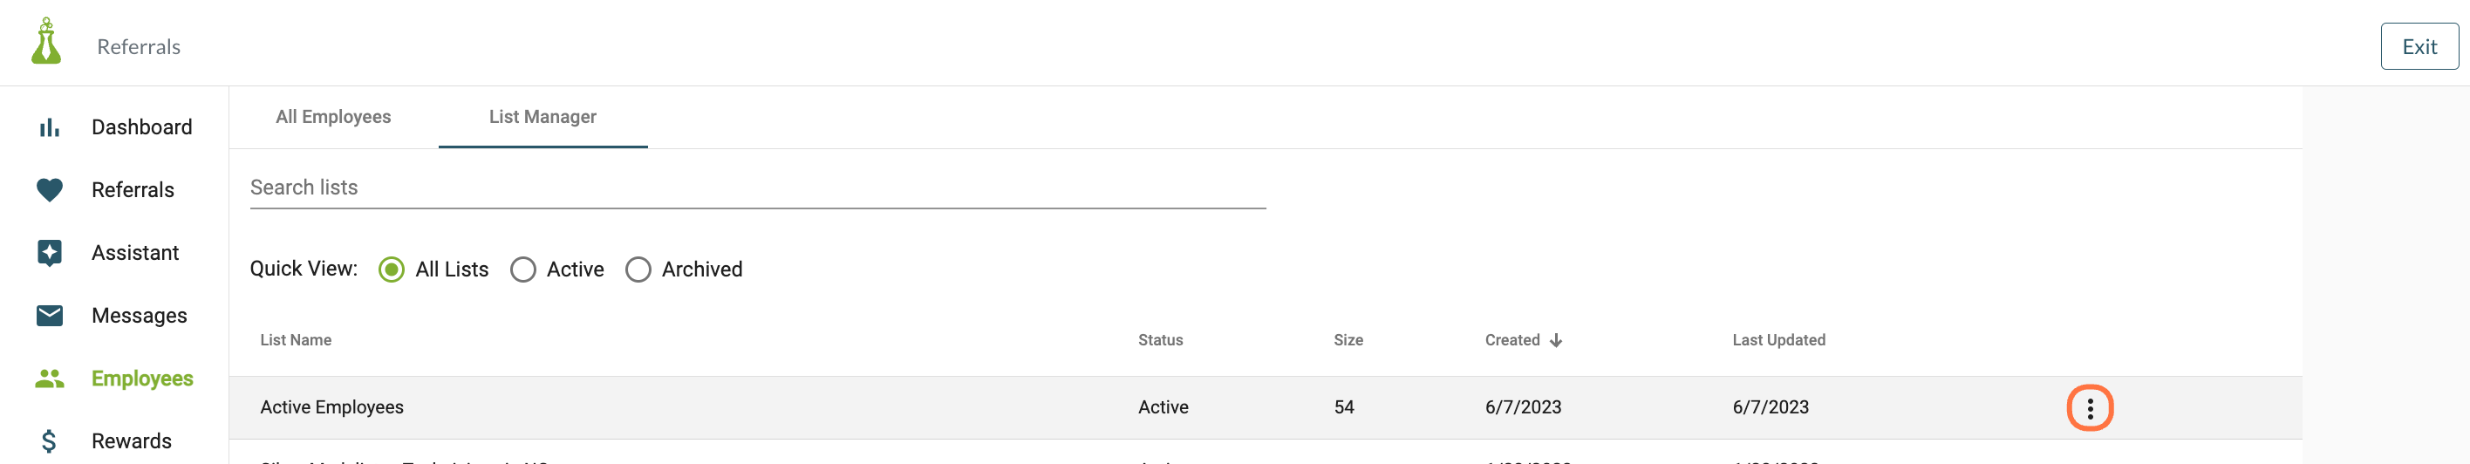Click the Created column sort arrow
The height and width of the screenshot is (464, 2470).
point(1555,340)
